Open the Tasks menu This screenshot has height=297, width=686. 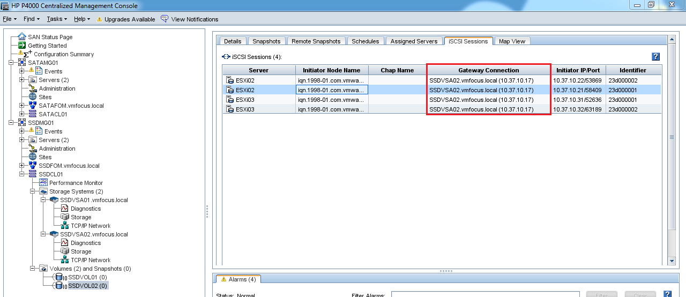coord(56,19)
